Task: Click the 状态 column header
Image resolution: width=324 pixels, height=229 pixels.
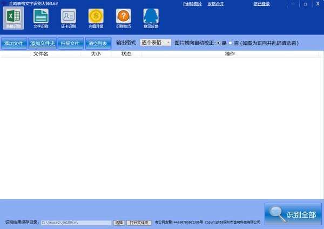Action: (126, 54)
